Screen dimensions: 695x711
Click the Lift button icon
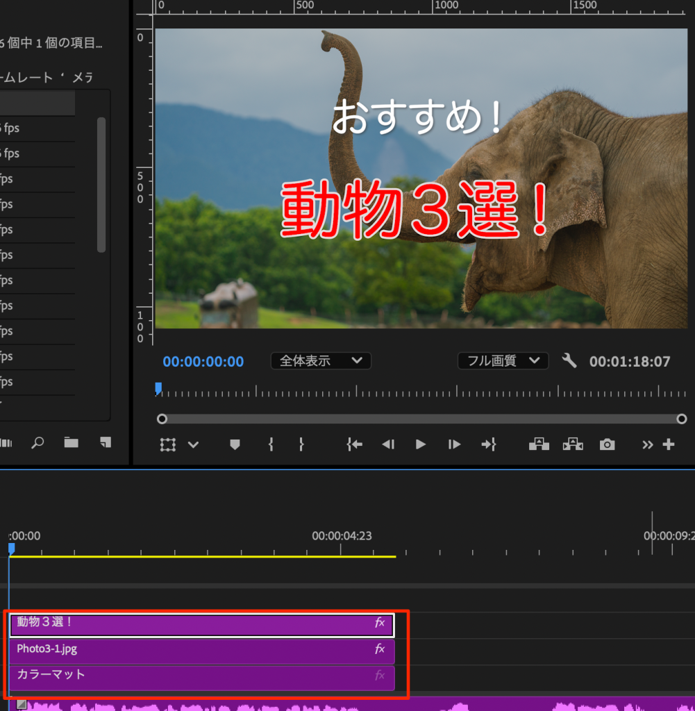point(539,444)
